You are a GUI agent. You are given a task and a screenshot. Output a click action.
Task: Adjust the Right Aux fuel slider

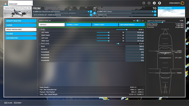tap(108, 41)
